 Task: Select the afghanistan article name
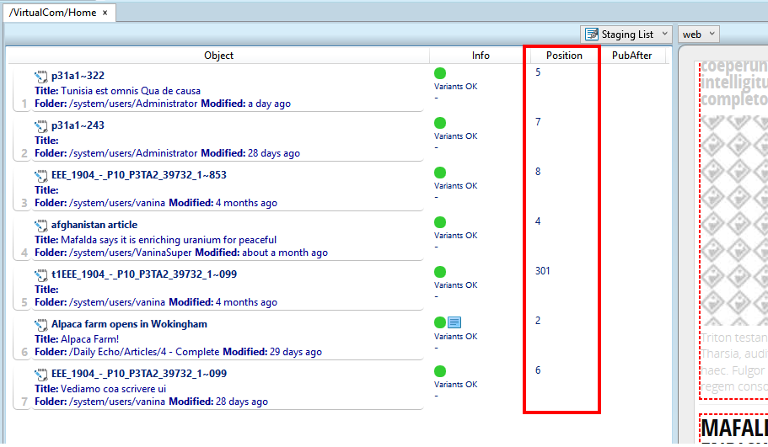point(94,225)
